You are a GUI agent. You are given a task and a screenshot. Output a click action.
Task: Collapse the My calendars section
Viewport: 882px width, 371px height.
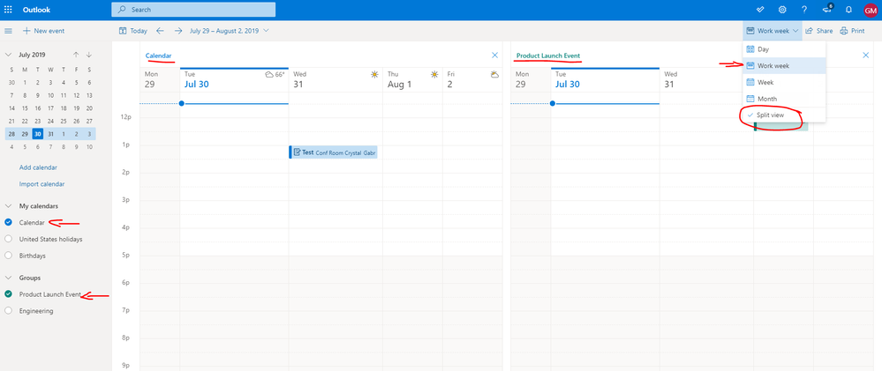pos(8,206)
